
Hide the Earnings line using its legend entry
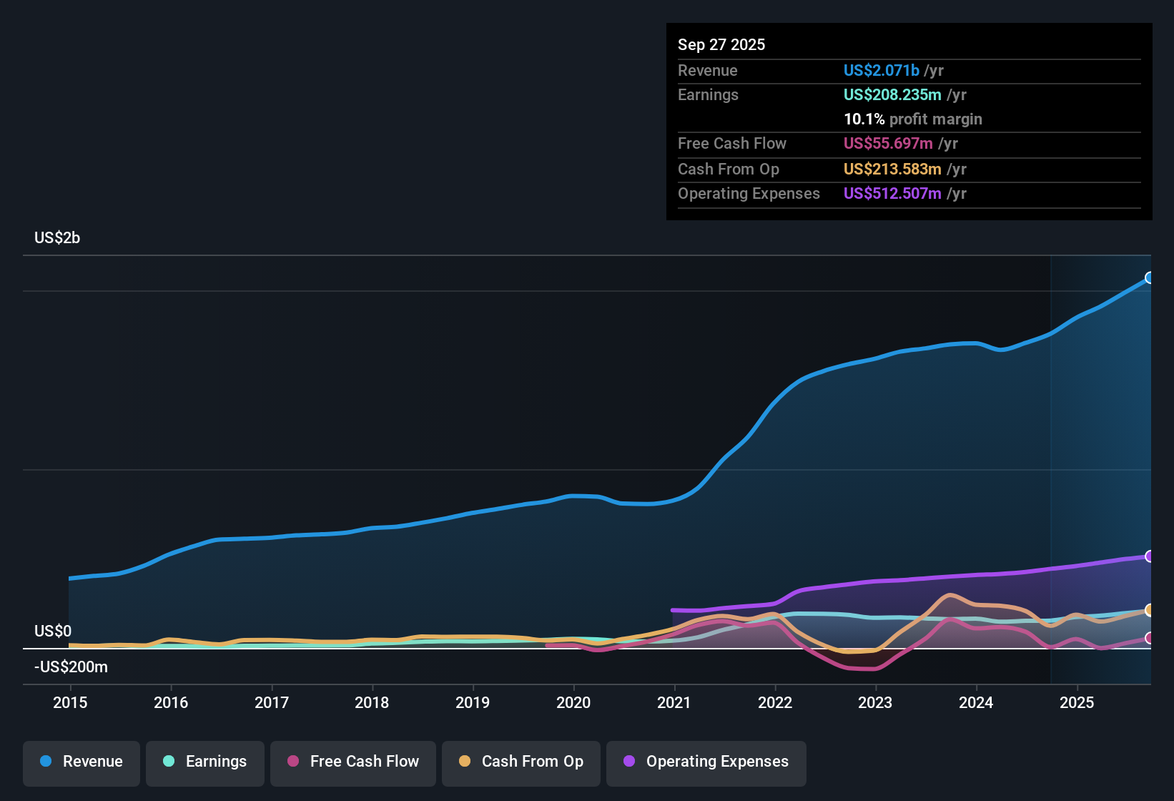pos(204,762)
